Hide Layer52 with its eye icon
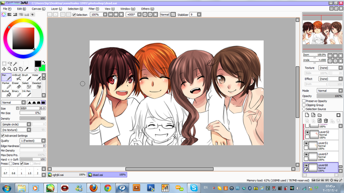The image size is (344, 193). [x=307, y=132]
